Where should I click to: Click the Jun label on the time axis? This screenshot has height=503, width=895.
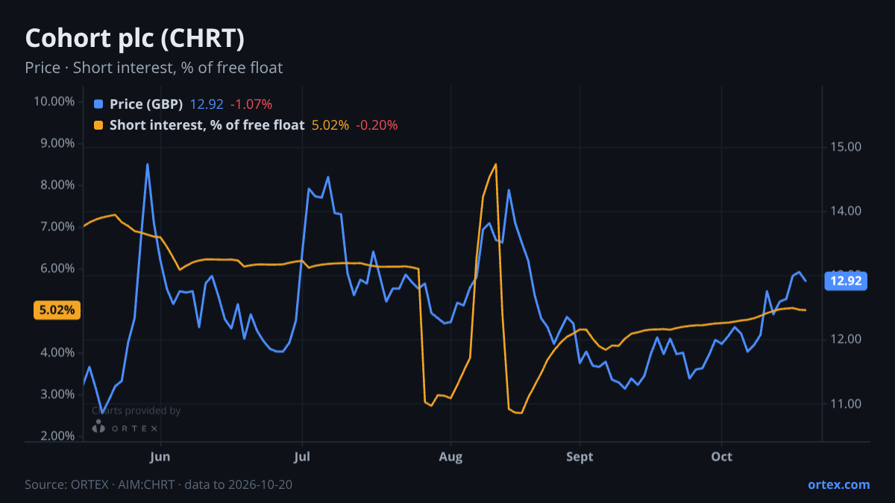click(x=160, y=456)
